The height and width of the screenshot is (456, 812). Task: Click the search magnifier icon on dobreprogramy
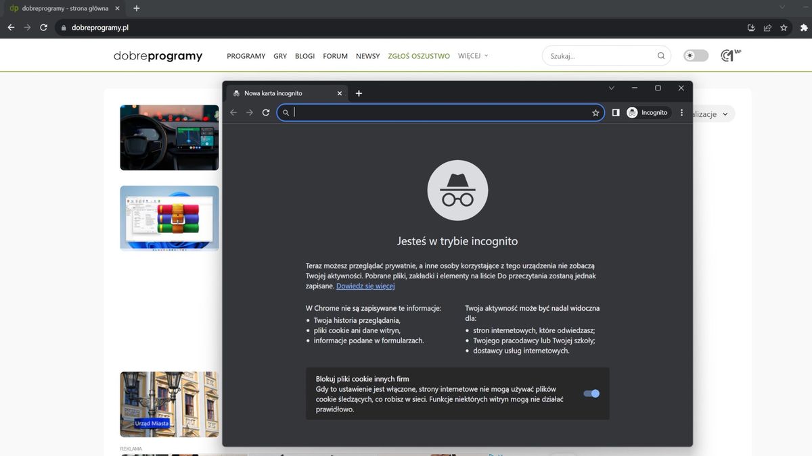coord(660,55)
